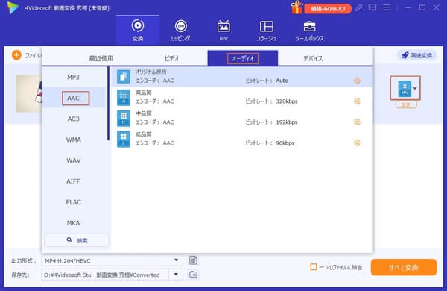
Task: Click the 60% off discount banner
Action: [328, 9]
